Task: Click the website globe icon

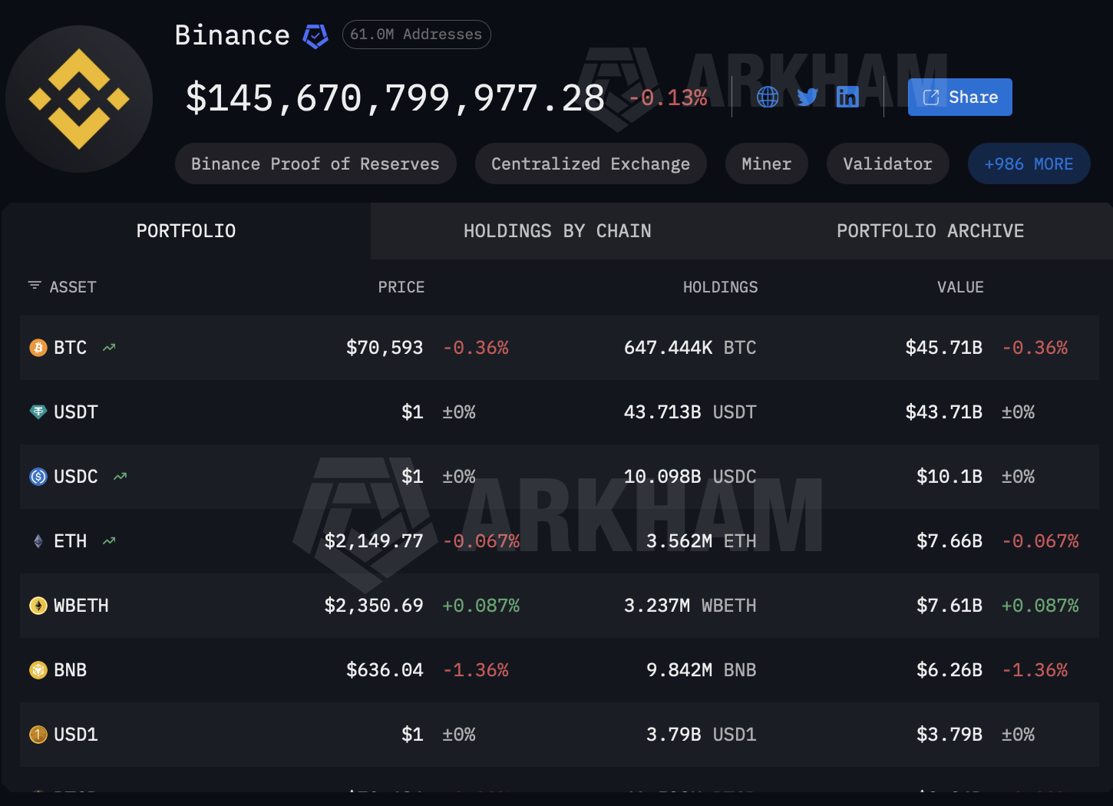Action: tap(767, 97)
